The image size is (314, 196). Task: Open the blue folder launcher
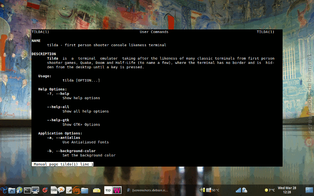click(x=84, y=191)
